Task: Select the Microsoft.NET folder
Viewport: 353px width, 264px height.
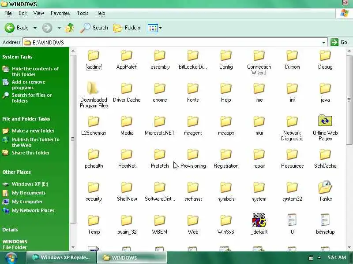Action: tap(160, 126)
